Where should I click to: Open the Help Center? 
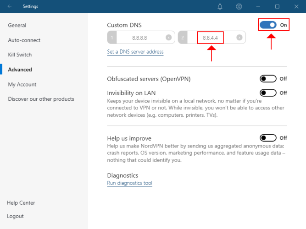[21, 203]
